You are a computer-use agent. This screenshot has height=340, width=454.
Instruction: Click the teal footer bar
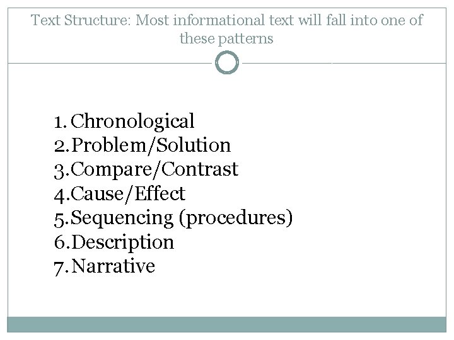coord(227,324)
